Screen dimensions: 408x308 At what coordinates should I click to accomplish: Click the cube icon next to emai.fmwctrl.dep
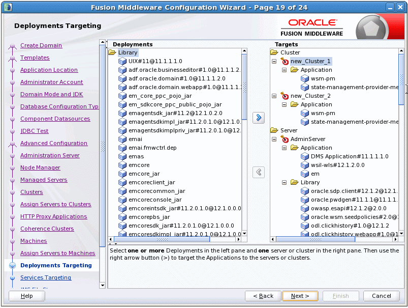click(122, 148)
